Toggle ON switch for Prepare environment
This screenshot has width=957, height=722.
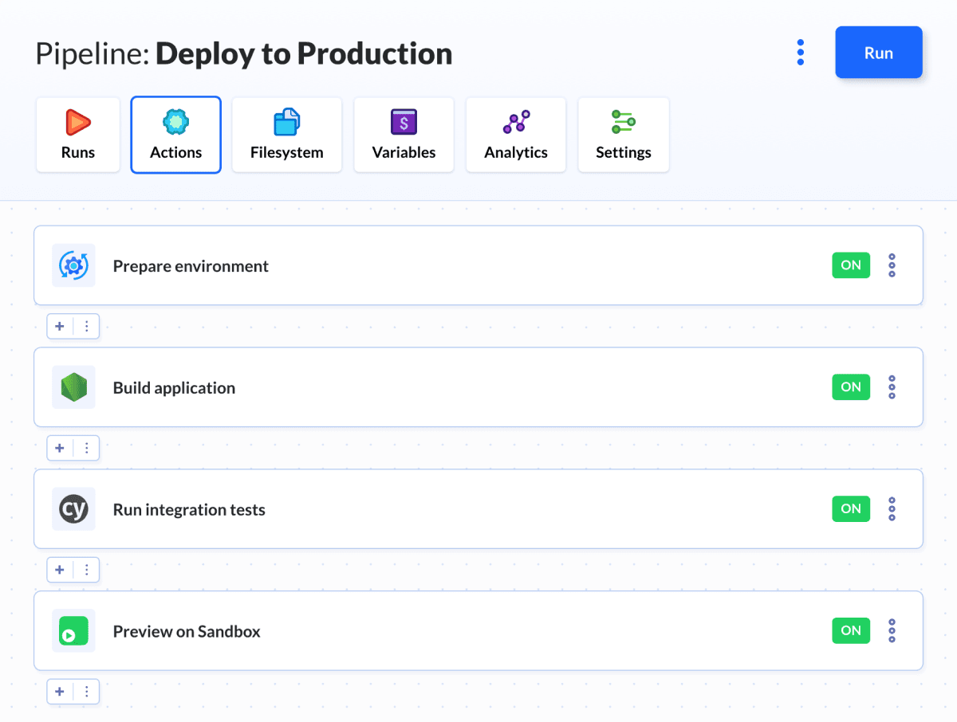coord(850,265)
